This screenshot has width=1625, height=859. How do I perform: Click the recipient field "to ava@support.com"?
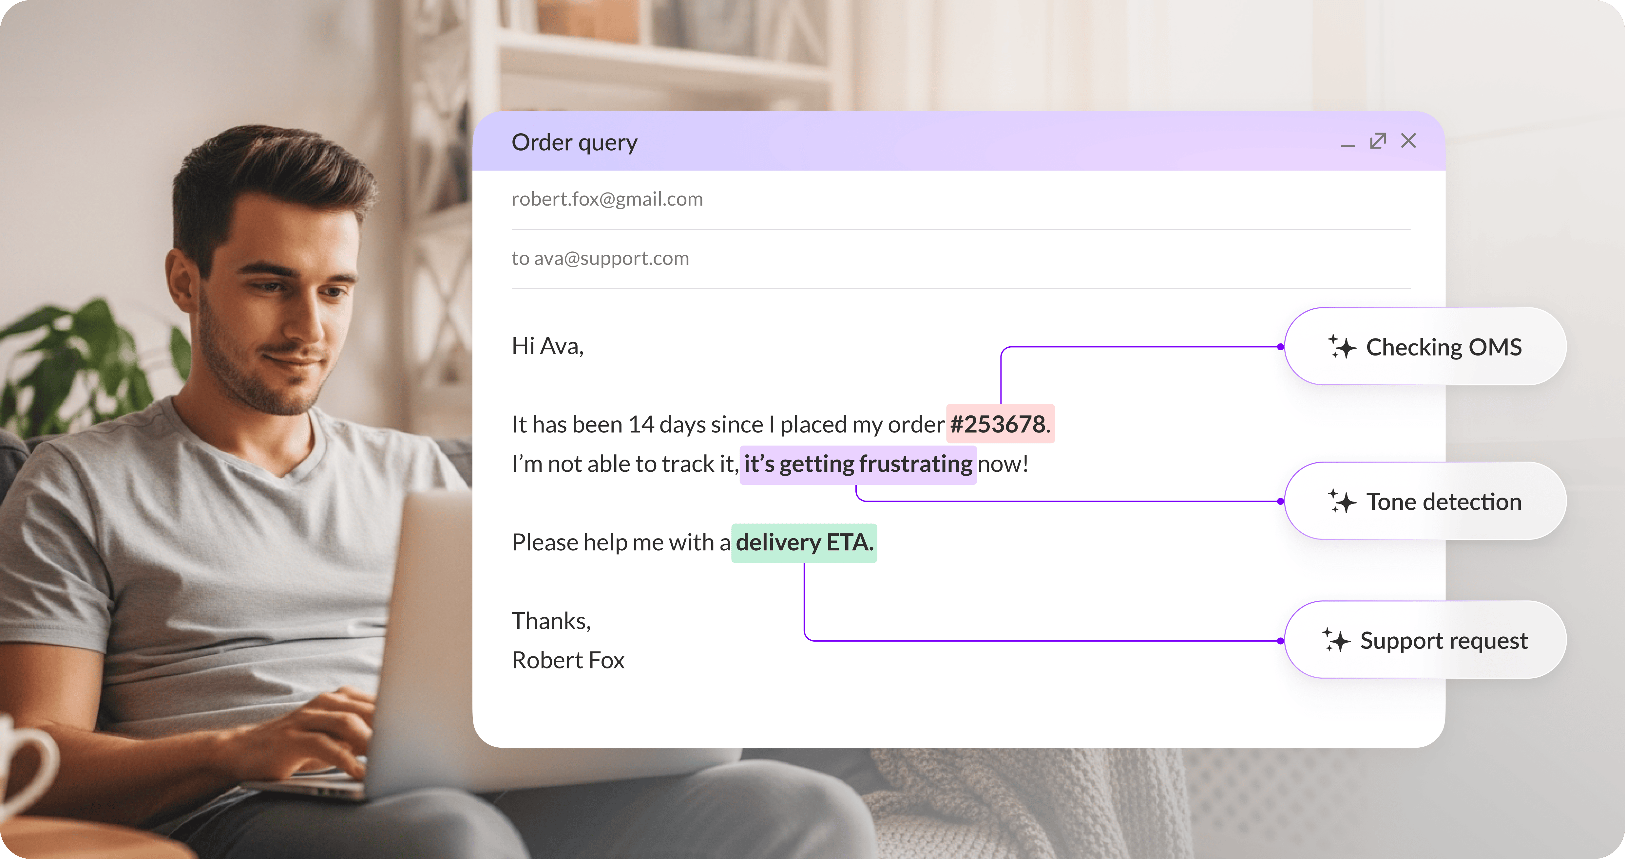pos(600,258)
